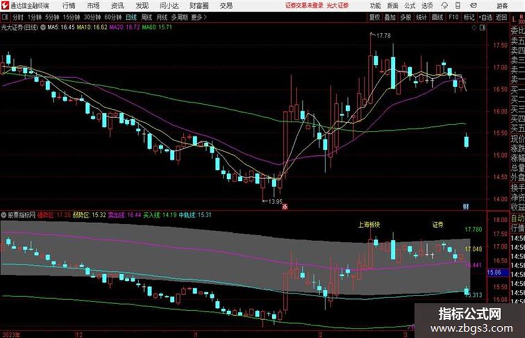Click the panel layout icon left of 分时

pyautogui.click(x=4, y=17)
